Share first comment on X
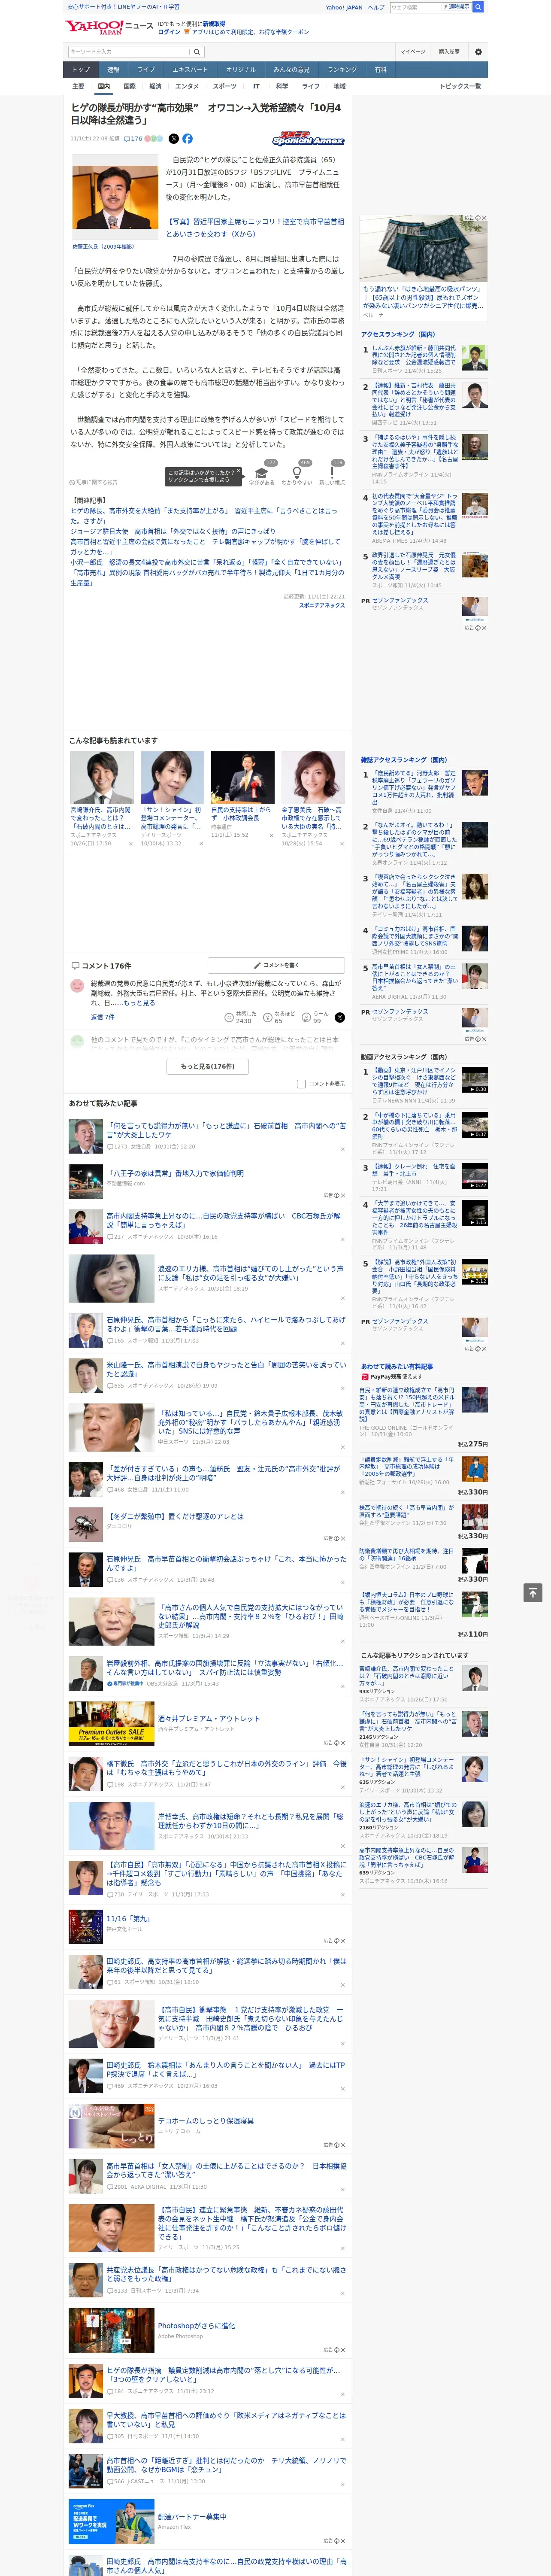 tap(339, 1017)
